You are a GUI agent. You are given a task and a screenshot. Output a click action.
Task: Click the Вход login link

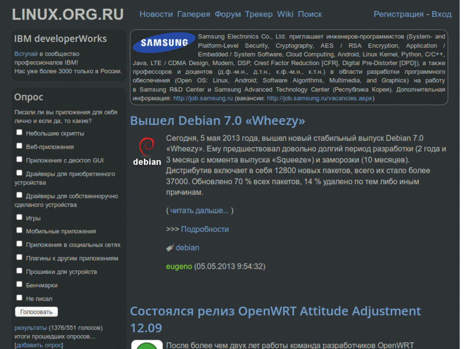(x=442, y=14)
